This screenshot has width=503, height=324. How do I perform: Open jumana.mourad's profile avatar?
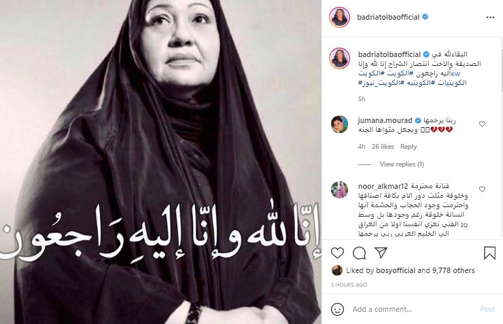coord(339,124)
